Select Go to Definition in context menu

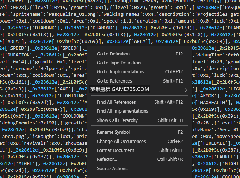(x=113, y=54)
